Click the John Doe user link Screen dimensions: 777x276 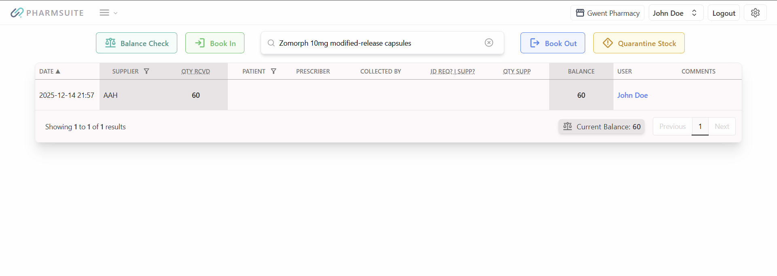[x=632, y=95]
